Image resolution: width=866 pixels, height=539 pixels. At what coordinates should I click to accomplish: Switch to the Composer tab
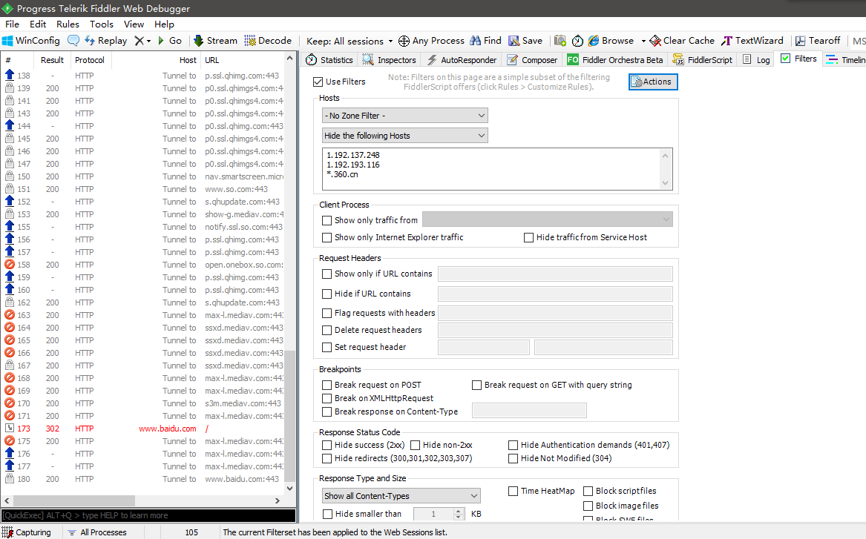pos(532,59)
